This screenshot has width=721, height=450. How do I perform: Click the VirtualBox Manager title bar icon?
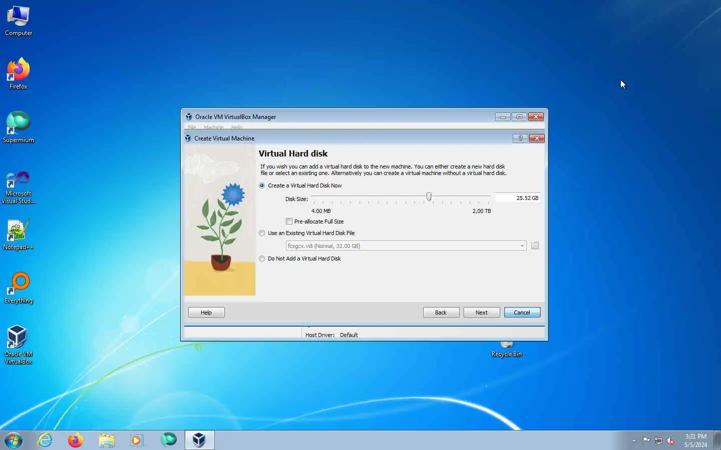189,116
